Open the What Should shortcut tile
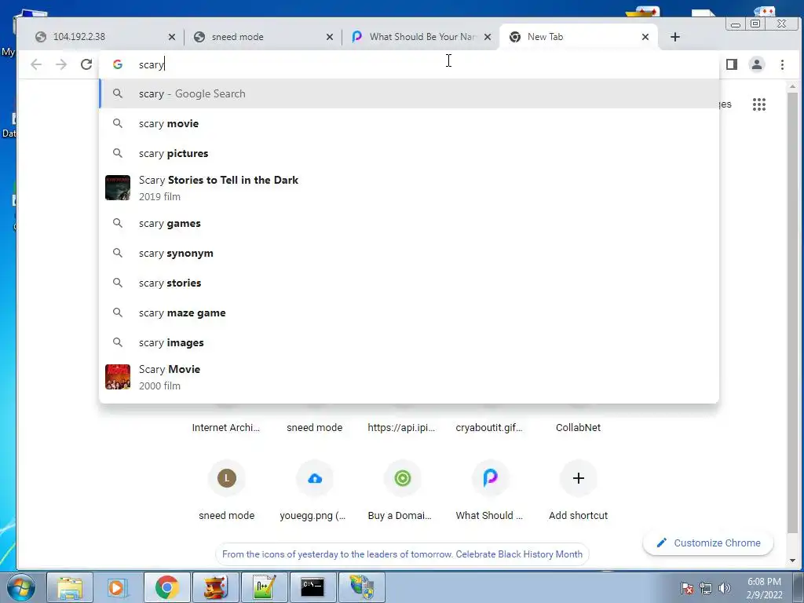 (x=490, y=492)
